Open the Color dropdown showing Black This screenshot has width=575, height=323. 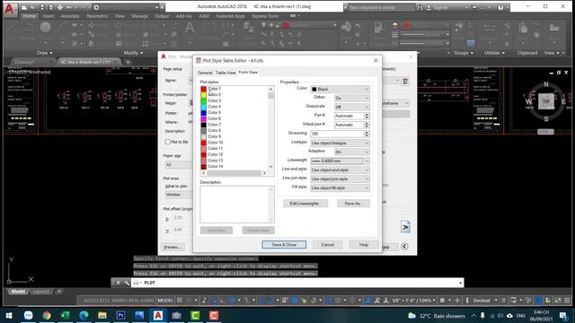click(x=340, y=89)
